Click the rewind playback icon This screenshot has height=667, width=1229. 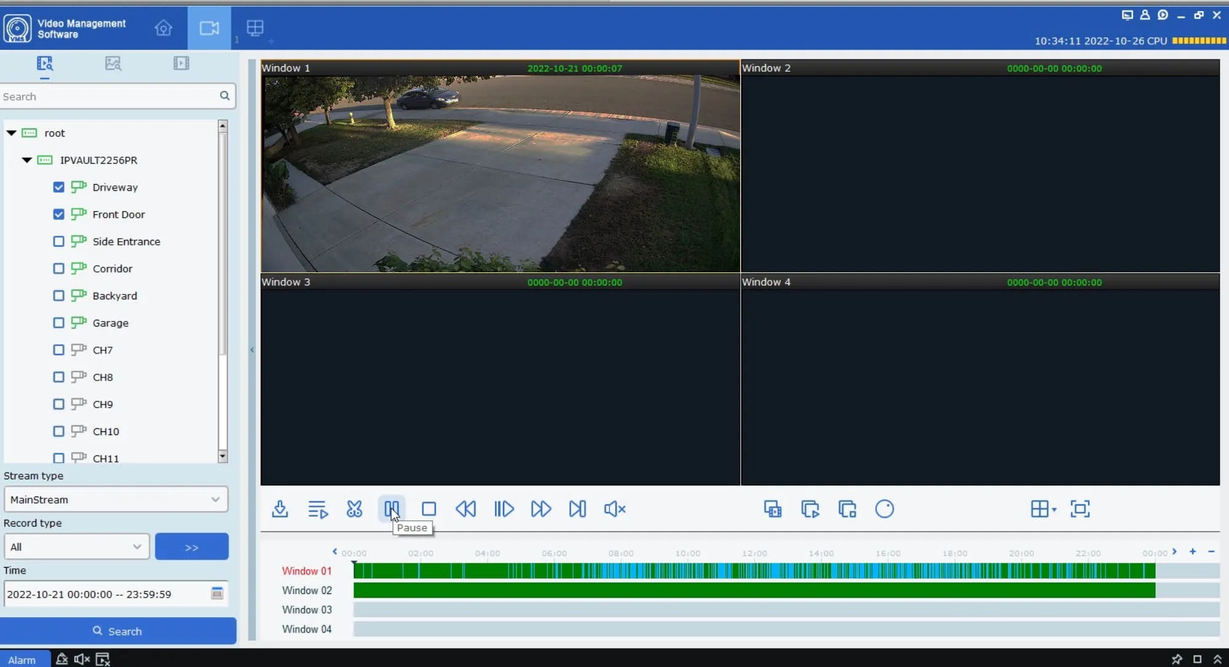pos(466,509)
